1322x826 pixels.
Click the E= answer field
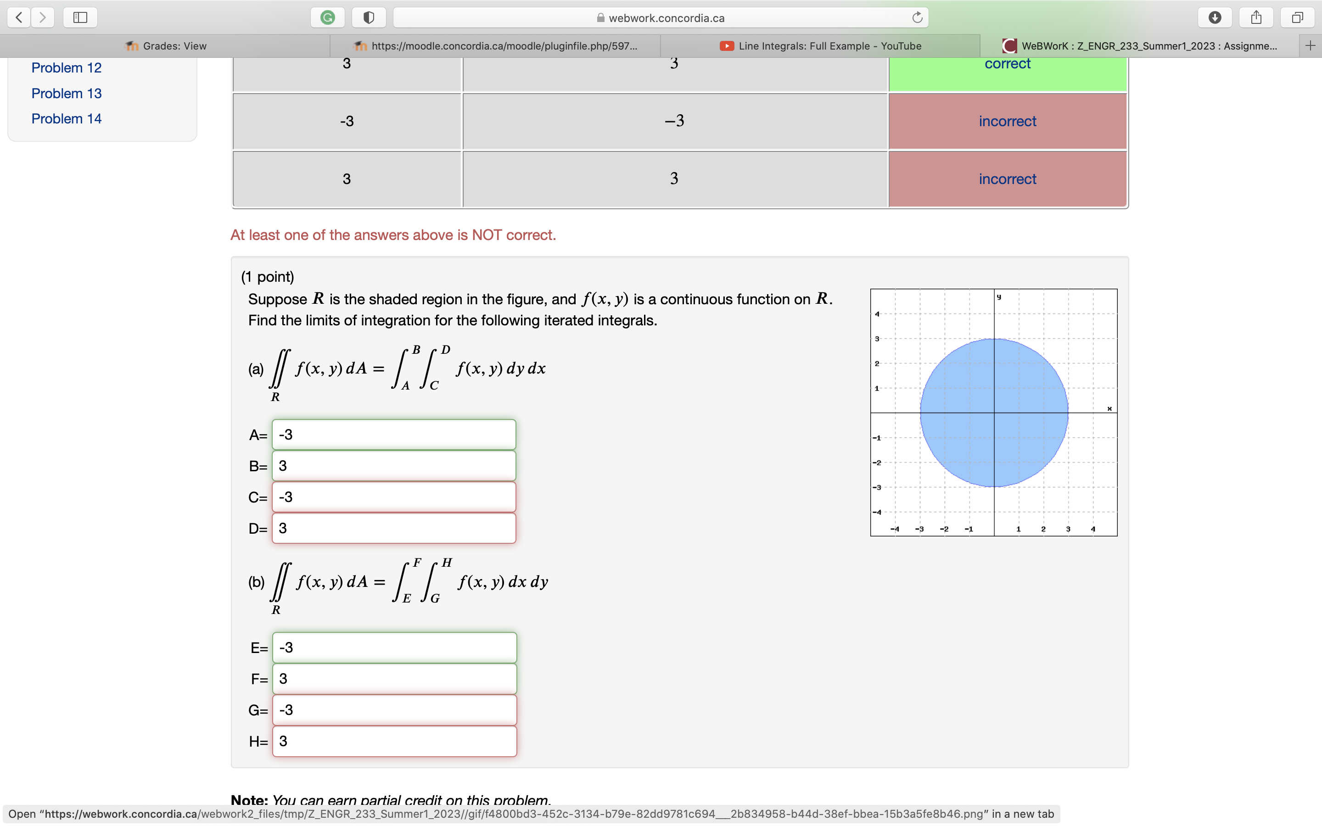(x=394, y=647)
